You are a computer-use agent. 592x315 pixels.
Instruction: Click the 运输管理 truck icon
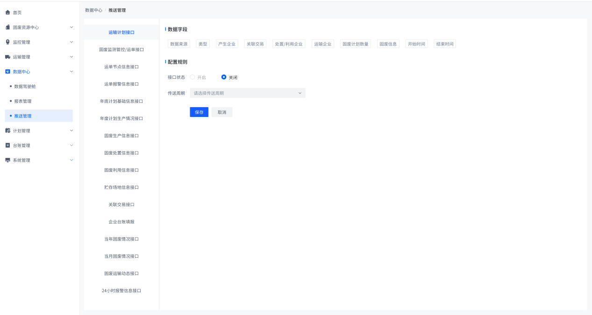(x=7, y=57)
